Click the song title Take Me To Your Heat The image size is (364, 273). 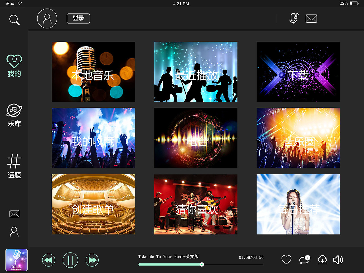pyautogui.click(x=168, y=257)
